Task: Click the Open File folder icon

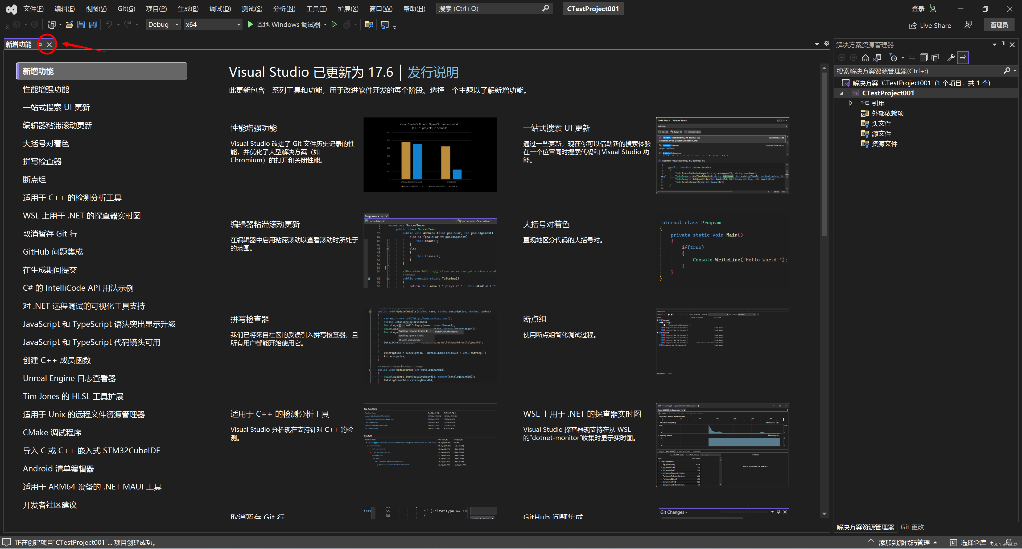Action: click(69, 24)
